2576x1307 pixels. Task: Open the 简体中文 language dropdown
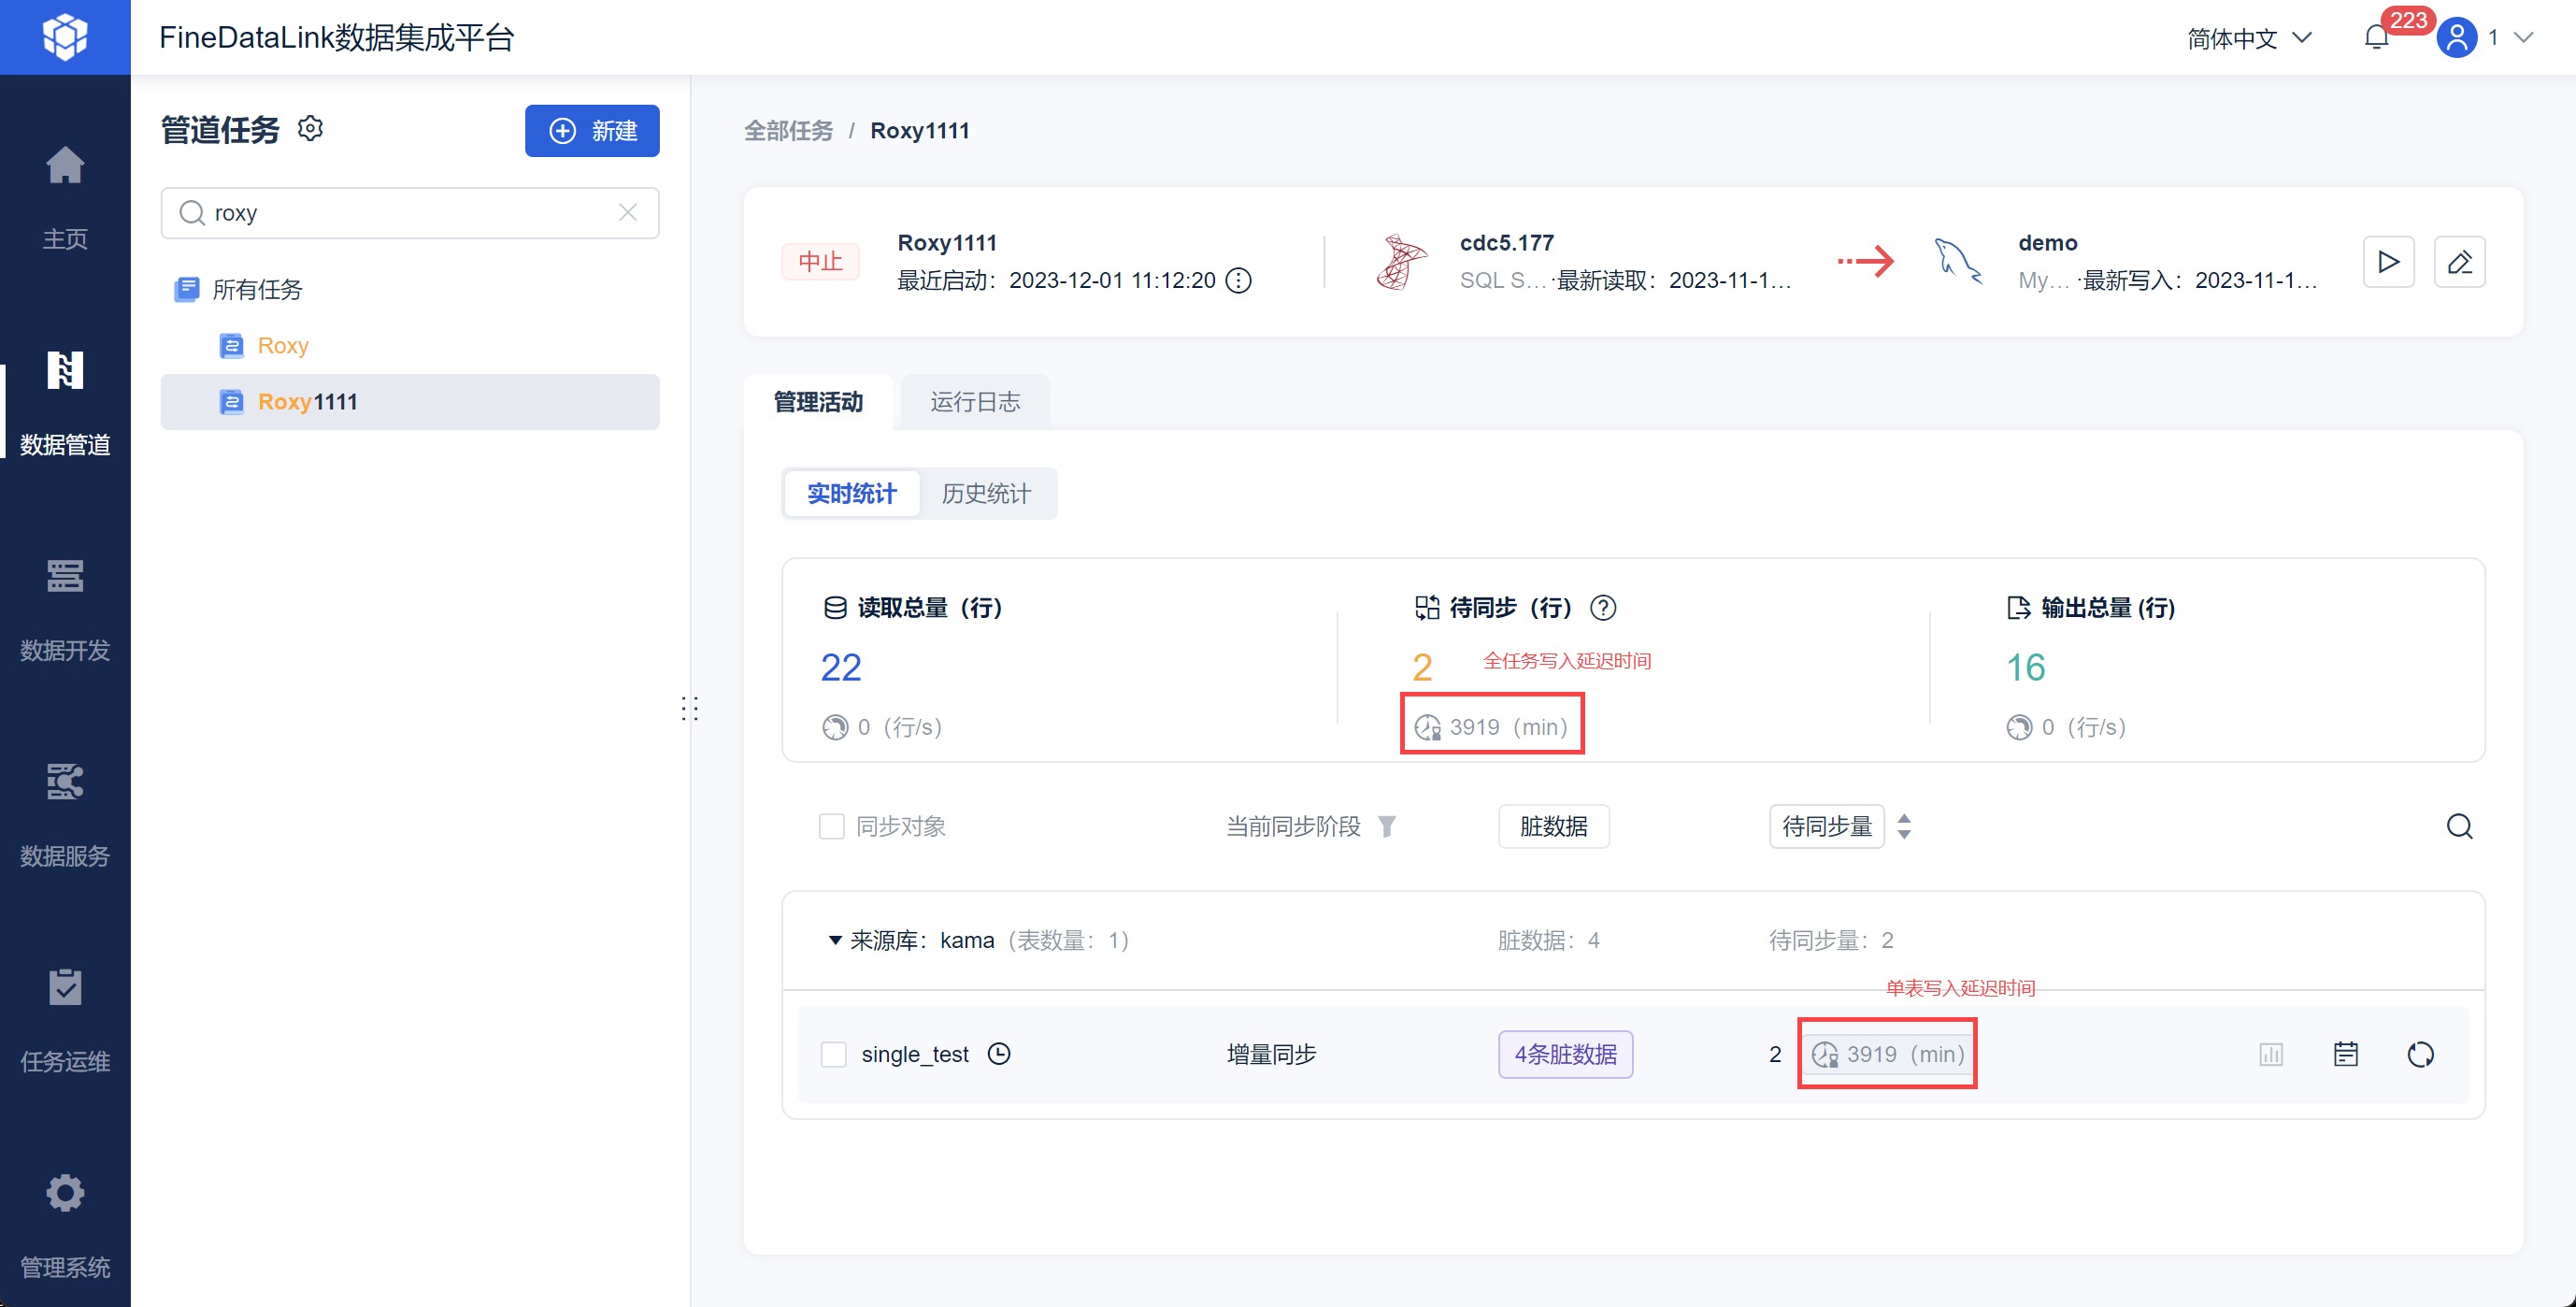(2248, 38)
